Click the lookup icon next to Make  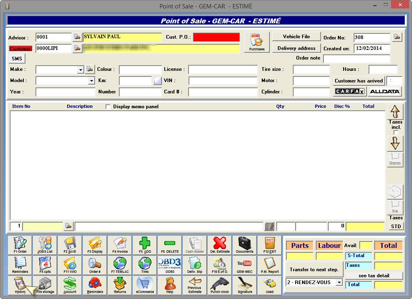[x=89, y=69]
